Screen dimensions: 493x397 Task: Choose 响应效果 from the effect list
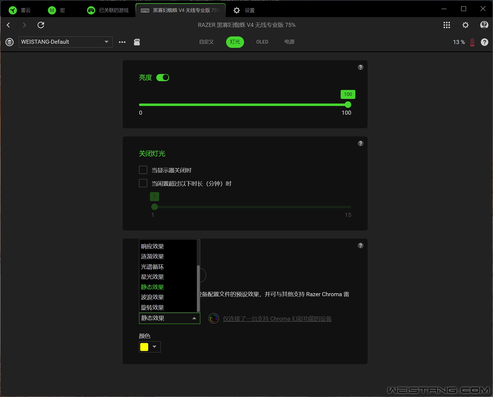(168, 246)
